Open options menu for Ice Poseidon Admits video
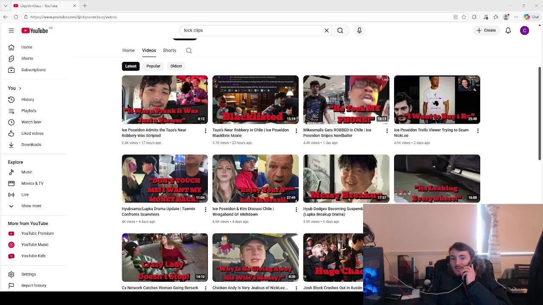The image size is (543, 305). click(205, 131)
